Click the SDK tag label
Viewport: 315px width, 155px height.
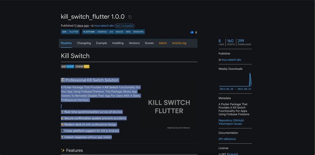coord(64,32)
